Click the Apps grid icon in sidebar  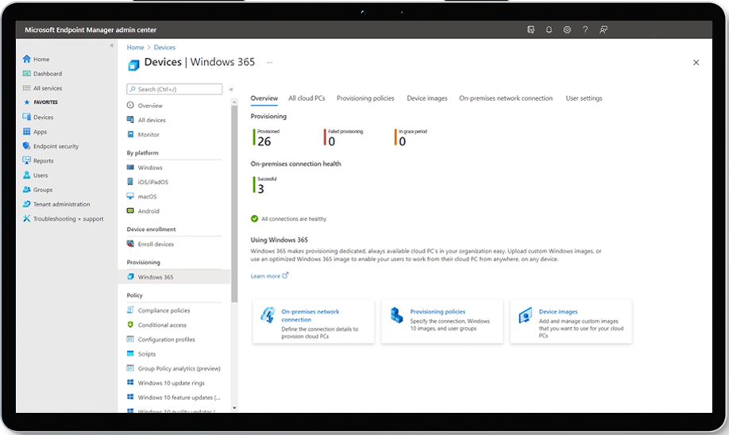27,132
